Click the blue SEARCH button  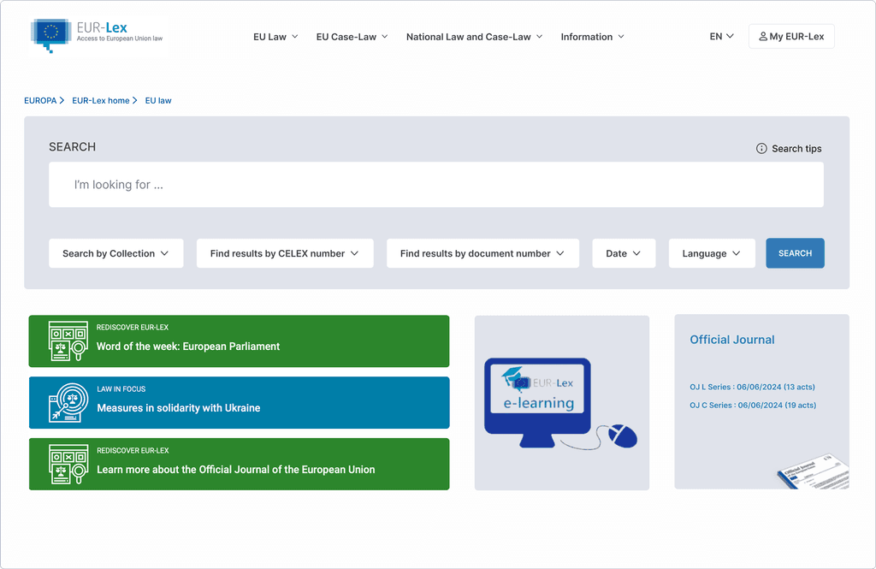point(795,253)
